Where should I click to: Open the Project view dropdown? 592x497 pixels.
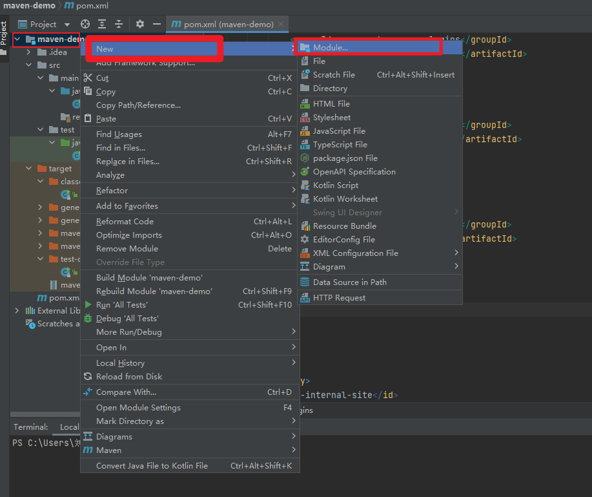click(x=67, y=25)
